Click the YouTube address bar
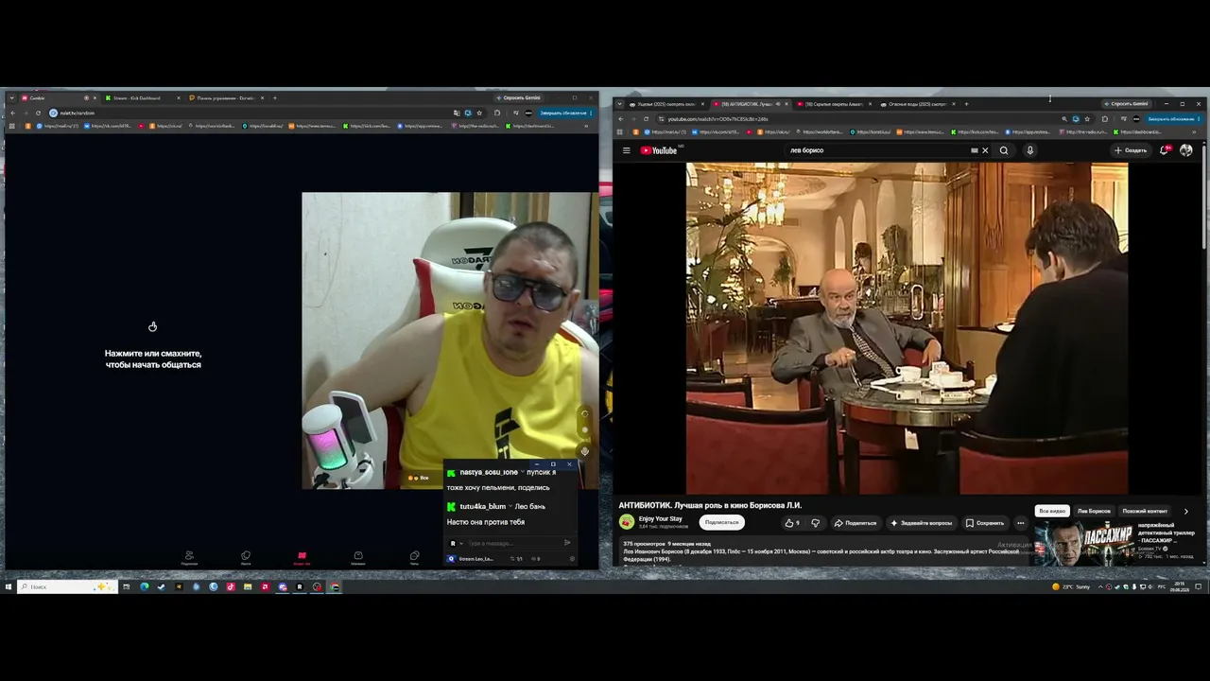 click(x=862, y=119)
